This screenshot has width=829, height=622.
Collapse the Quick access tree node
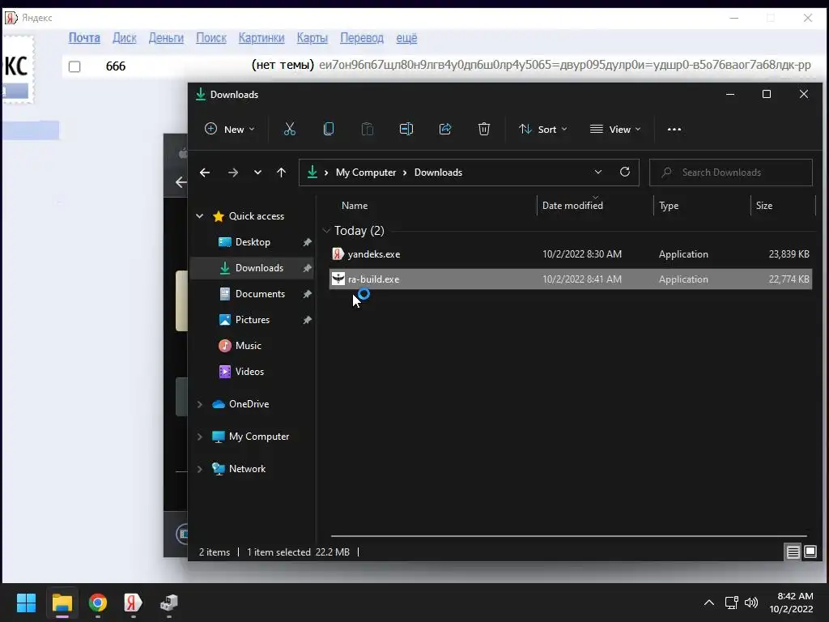[x=200, y=215]
